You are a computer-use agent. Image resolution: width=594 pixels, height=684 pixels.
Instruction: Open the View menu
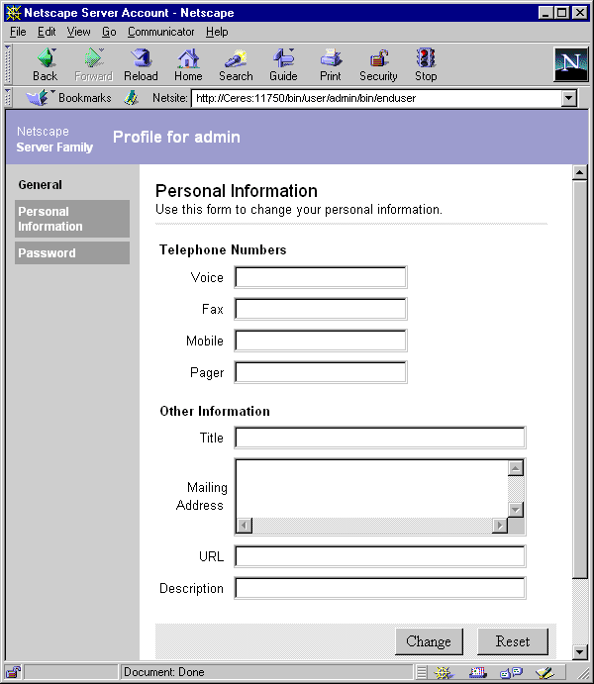click(x=78, y=32)
